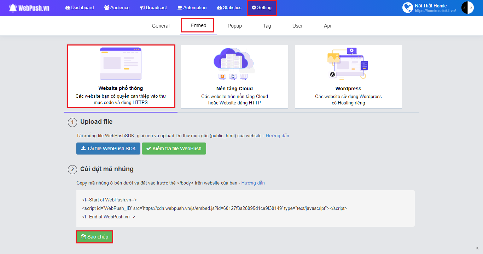The height and width of the screenshot is (254, 483).
Task: Click the End of WebPush.vn comment line
Action: [x=109, y=217]
